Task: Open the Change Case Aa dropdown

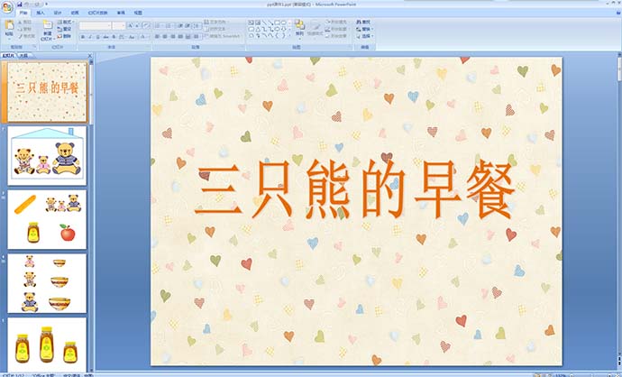Action: coord(133,37)
